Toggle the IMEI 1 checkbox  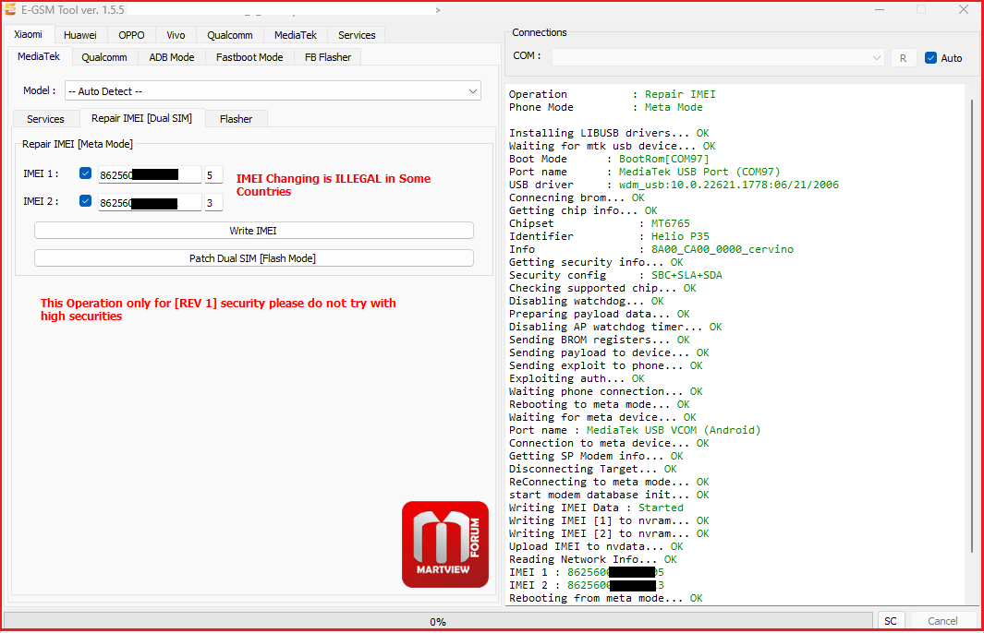[x=85, y=173]
